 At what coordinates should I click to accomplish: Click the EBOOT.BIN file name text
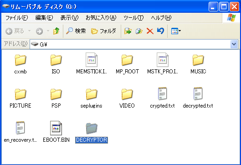point(56,140)
